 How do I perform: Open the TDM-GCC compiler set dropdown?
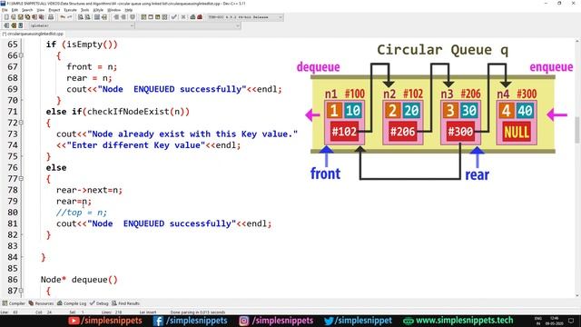(245, 17)
